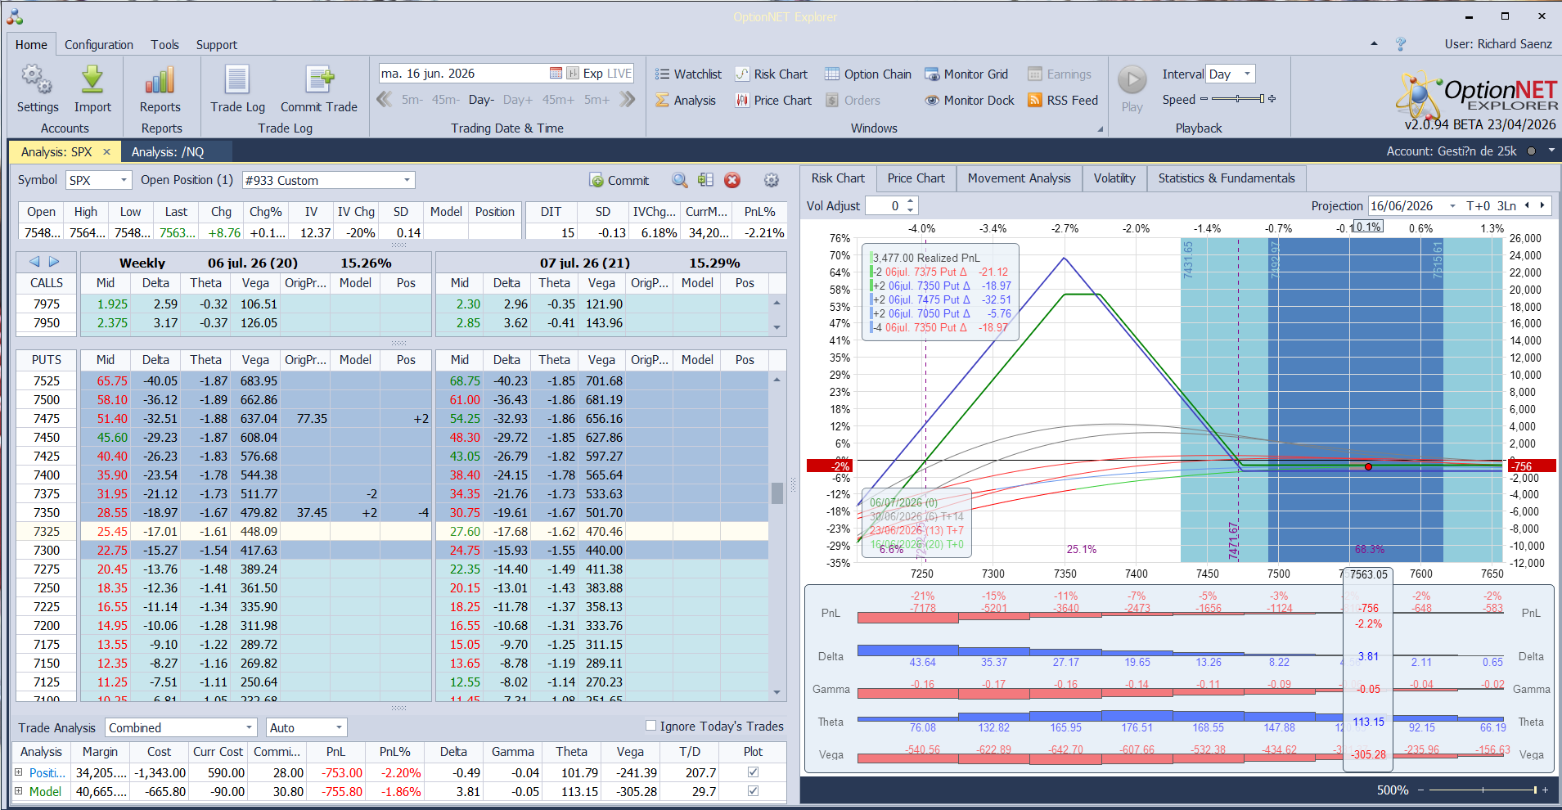Open the RSS Feed window
Viewport: 1562px width, 810px height.
1063,100
